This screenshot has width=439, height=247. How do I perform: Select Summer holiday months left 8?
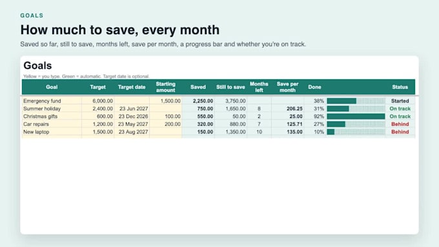click(x=259, y=108)
